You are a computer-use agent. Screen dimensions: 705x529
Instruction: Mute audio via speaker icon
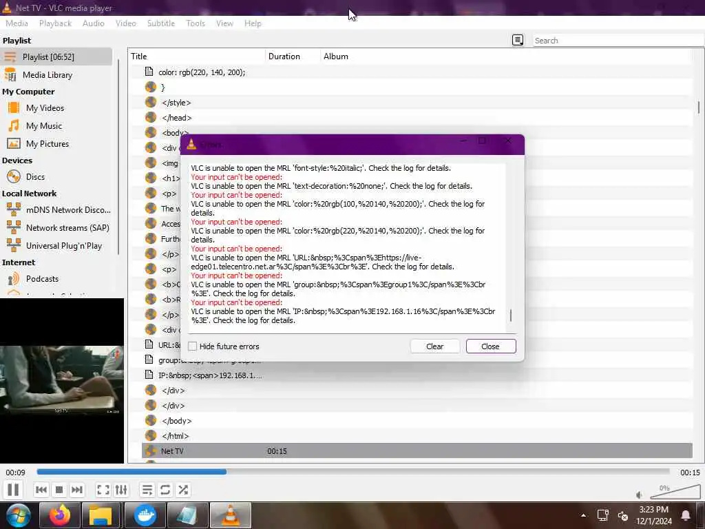[640, 495]
